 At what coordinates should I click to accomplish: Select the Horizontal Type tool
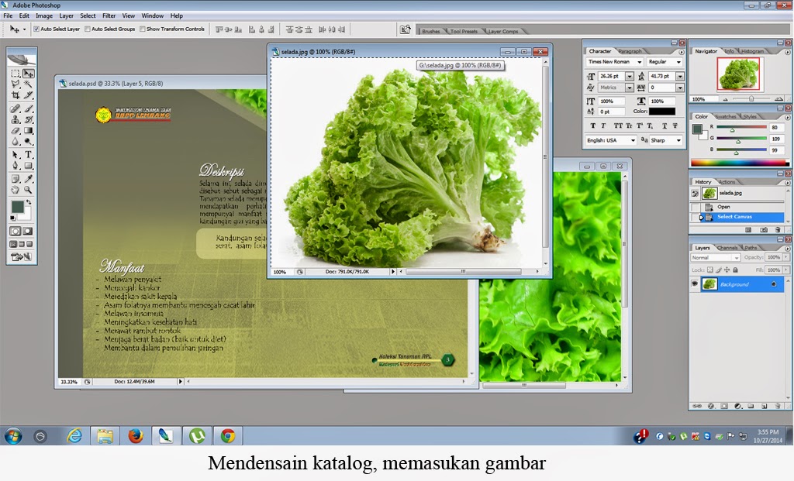(29, 155)
